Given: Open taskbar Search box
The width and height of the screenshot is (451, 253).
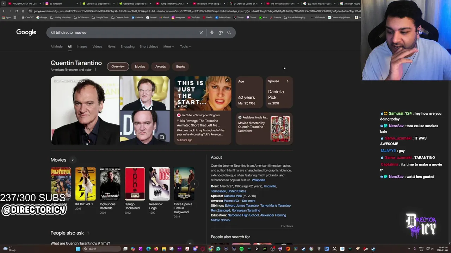Looking at the screenshot, I should [101, 249].
